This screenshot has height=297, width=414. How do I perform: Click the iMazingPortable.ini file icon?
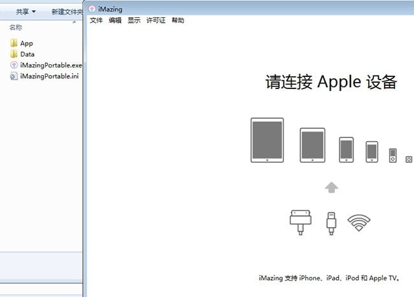(14, 76)
